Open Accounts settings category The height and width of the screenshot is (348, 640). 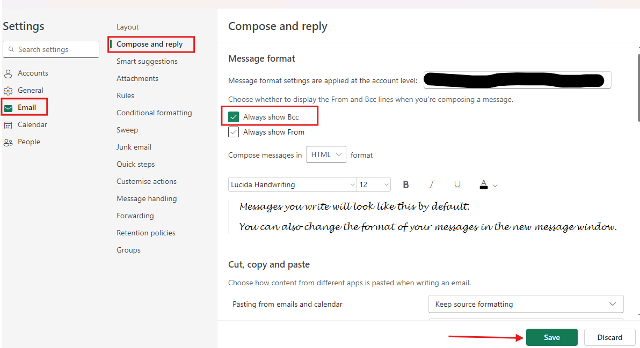coord(33,73)
